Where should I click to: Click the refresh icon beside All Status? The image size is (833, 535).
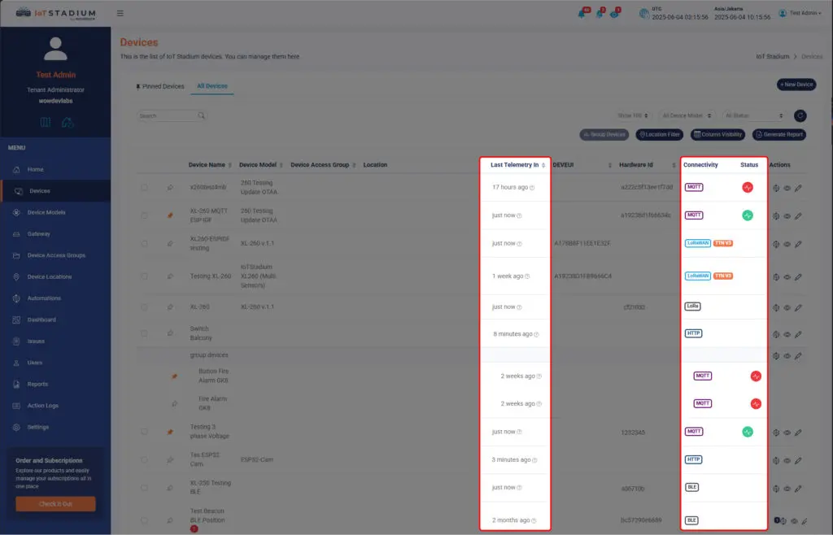800,116
